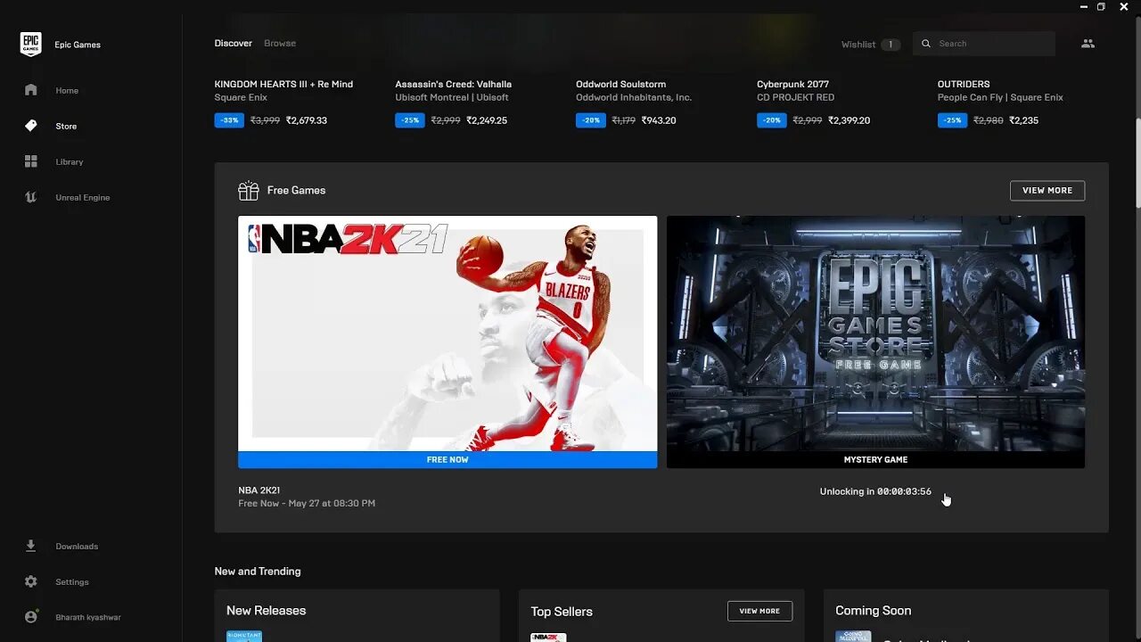The height and width of the screenshot is (642, 1141).
Task: Click the user profile avatar icon
Action: [31, 617]
